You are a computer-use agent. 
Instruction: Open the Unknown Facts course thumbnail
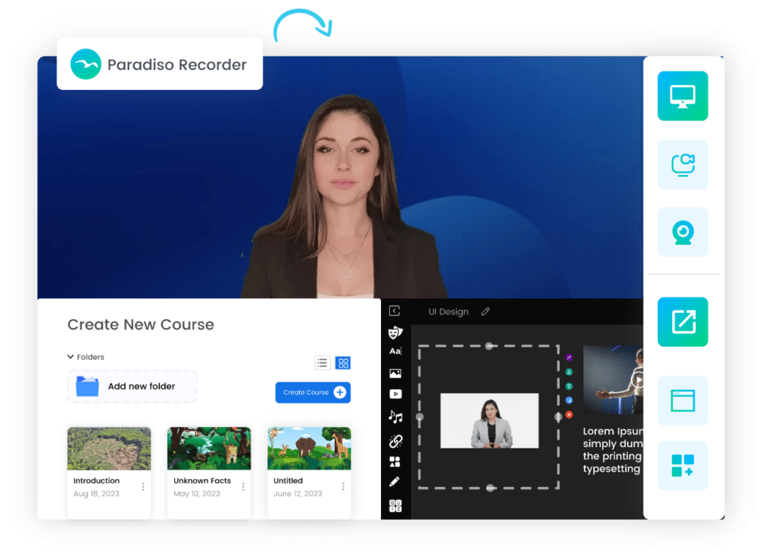[209, 448]
